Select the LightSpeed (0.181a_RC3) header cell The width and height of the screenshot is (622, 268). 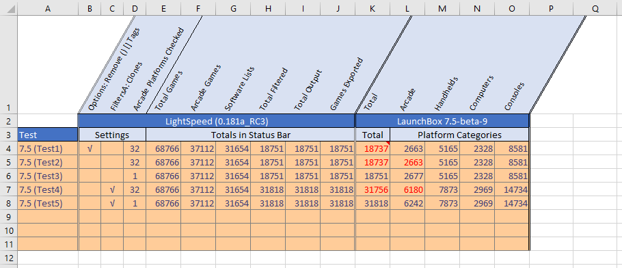click(x=217, y=121)
